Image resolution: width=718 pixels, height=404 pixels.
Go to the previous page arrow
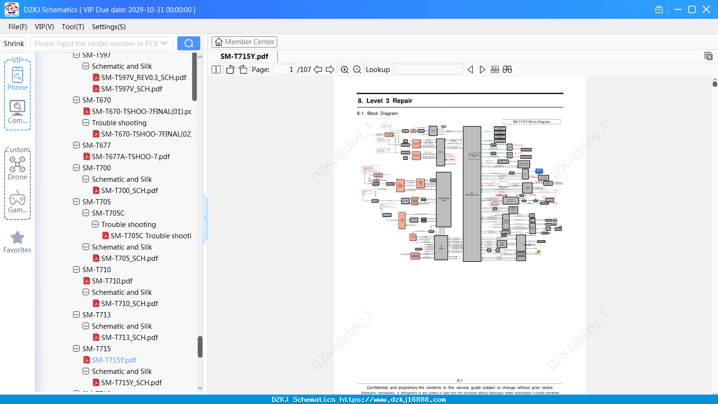(318, 70)
